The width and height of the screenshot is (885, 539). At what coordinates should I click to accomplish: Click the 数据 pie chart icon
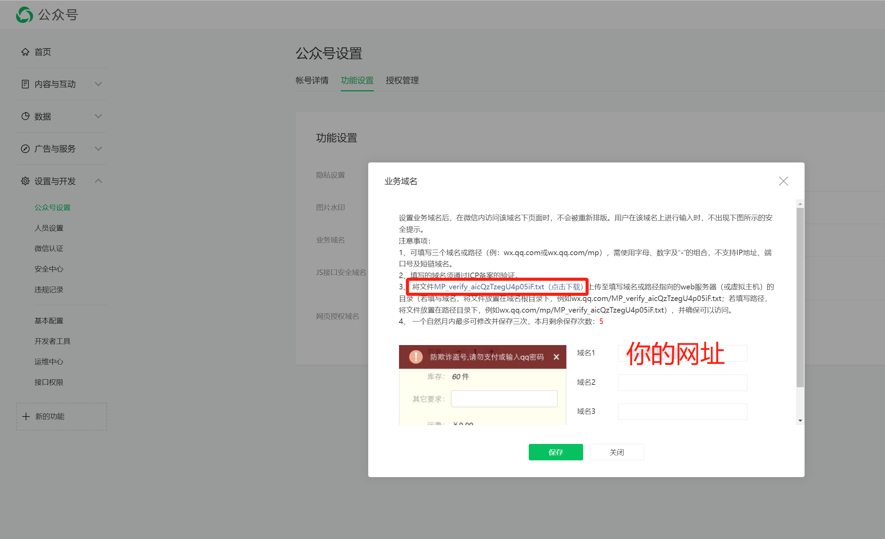(x=25, y=116)
